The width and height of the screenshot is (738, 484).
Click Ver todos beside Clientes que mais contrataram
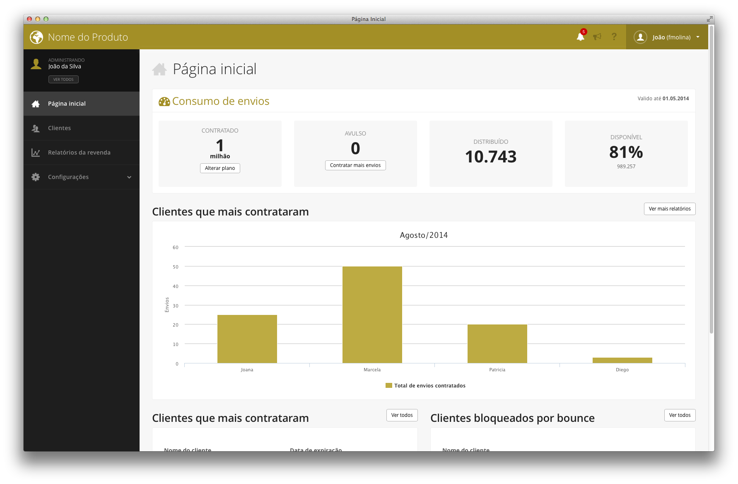(x=402, y=415)
